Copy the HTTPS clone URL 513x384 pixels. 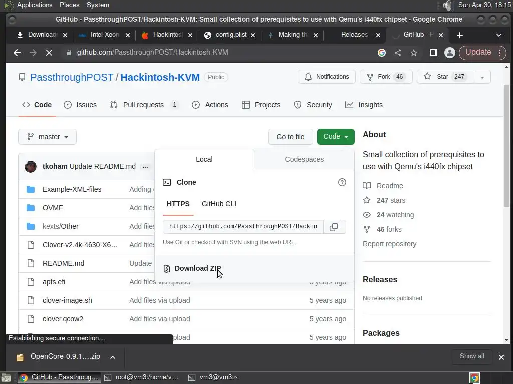point(334,227)
